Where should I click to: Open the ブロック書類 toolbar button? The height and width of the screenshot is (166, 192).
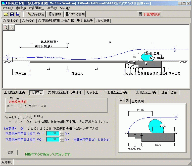(75, 14)
